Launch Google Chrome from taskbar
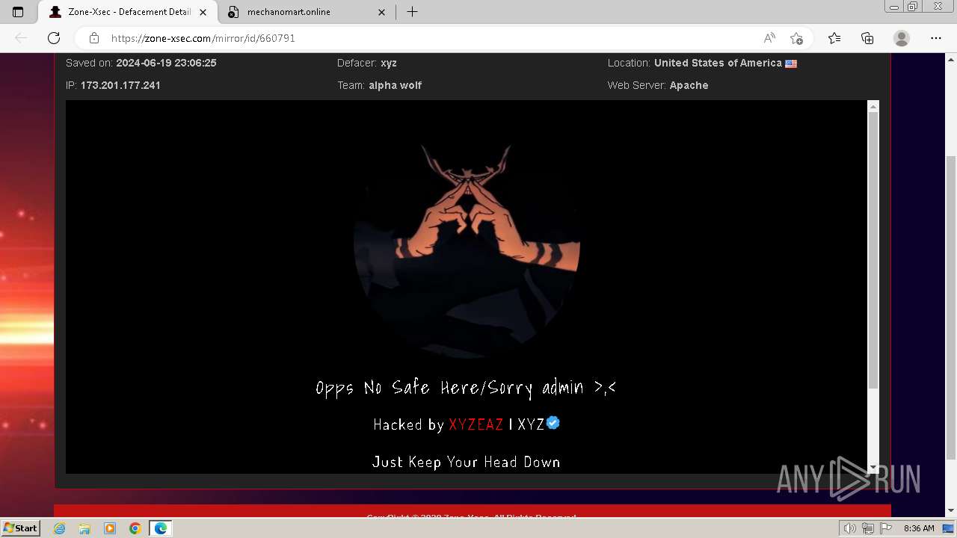Screen dimensions: 957x538 click(135, 528)
